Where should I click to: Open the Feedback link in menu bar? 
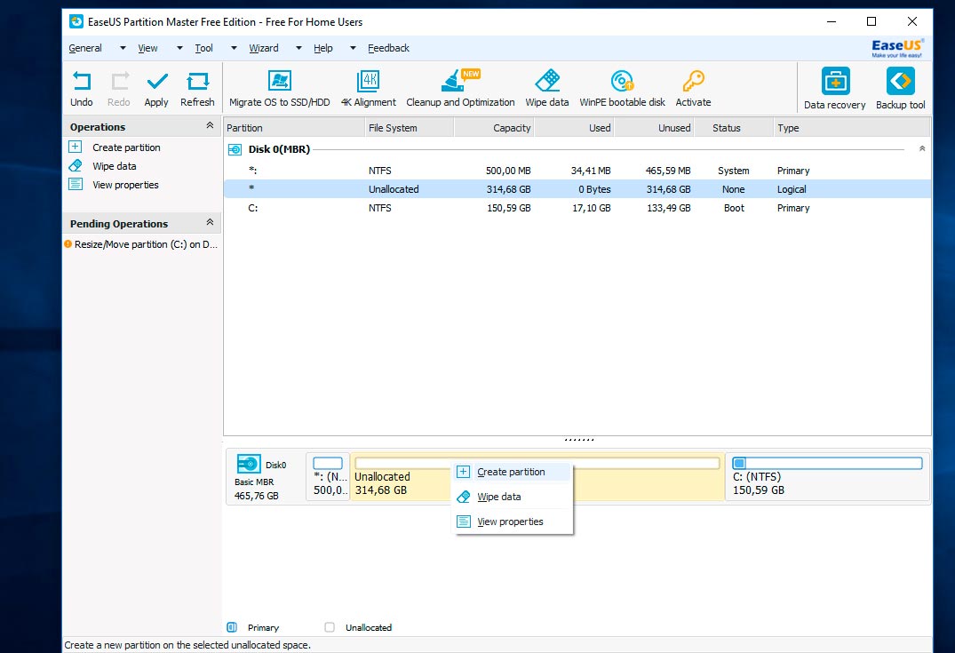pyautogui.click(x=388, y=48)
